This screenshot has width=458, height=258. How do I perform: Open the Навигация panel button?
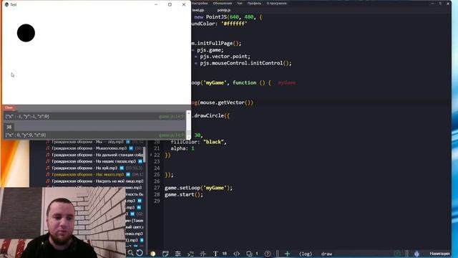click(x=439, y=254)
